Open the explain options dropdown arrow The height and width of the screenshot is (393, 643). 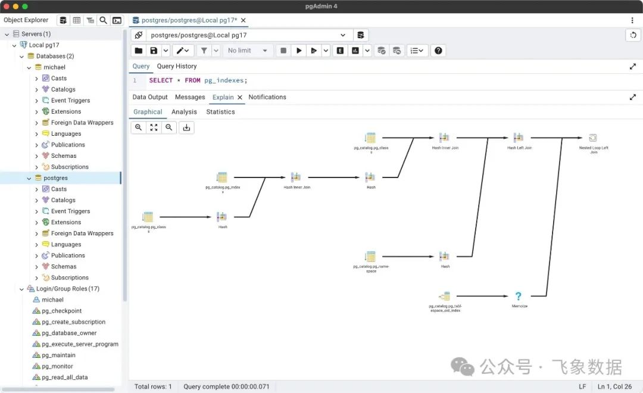[x=367, y=51]
